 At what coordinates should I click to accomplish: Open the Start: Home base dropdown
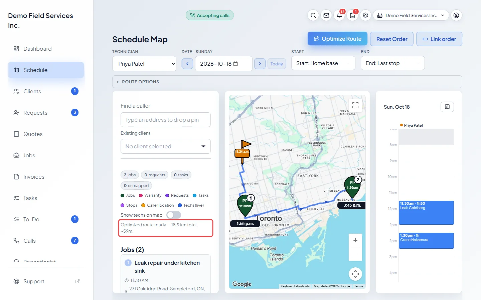(x=323, y=63)
